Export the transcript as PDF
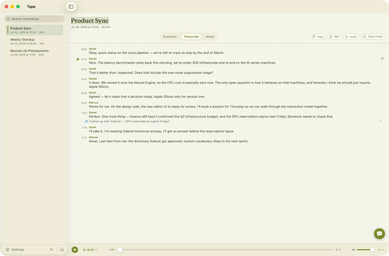 pyautogui.click(x=334, y=37)
